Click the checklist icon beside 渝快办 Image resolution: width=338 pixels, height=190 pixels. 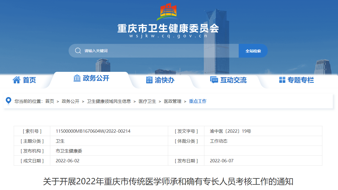coord(149,80)
